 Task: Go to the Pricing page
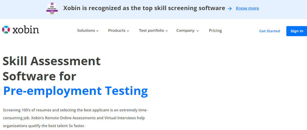pos(215,30)
